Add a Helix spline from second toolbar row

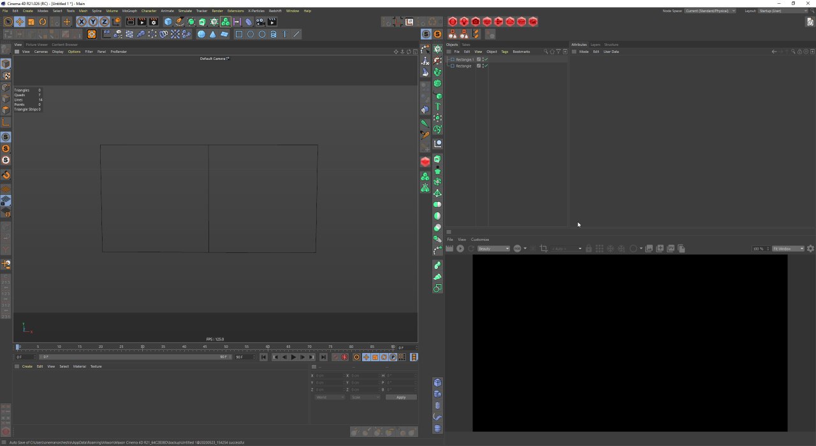coord(273,34)
